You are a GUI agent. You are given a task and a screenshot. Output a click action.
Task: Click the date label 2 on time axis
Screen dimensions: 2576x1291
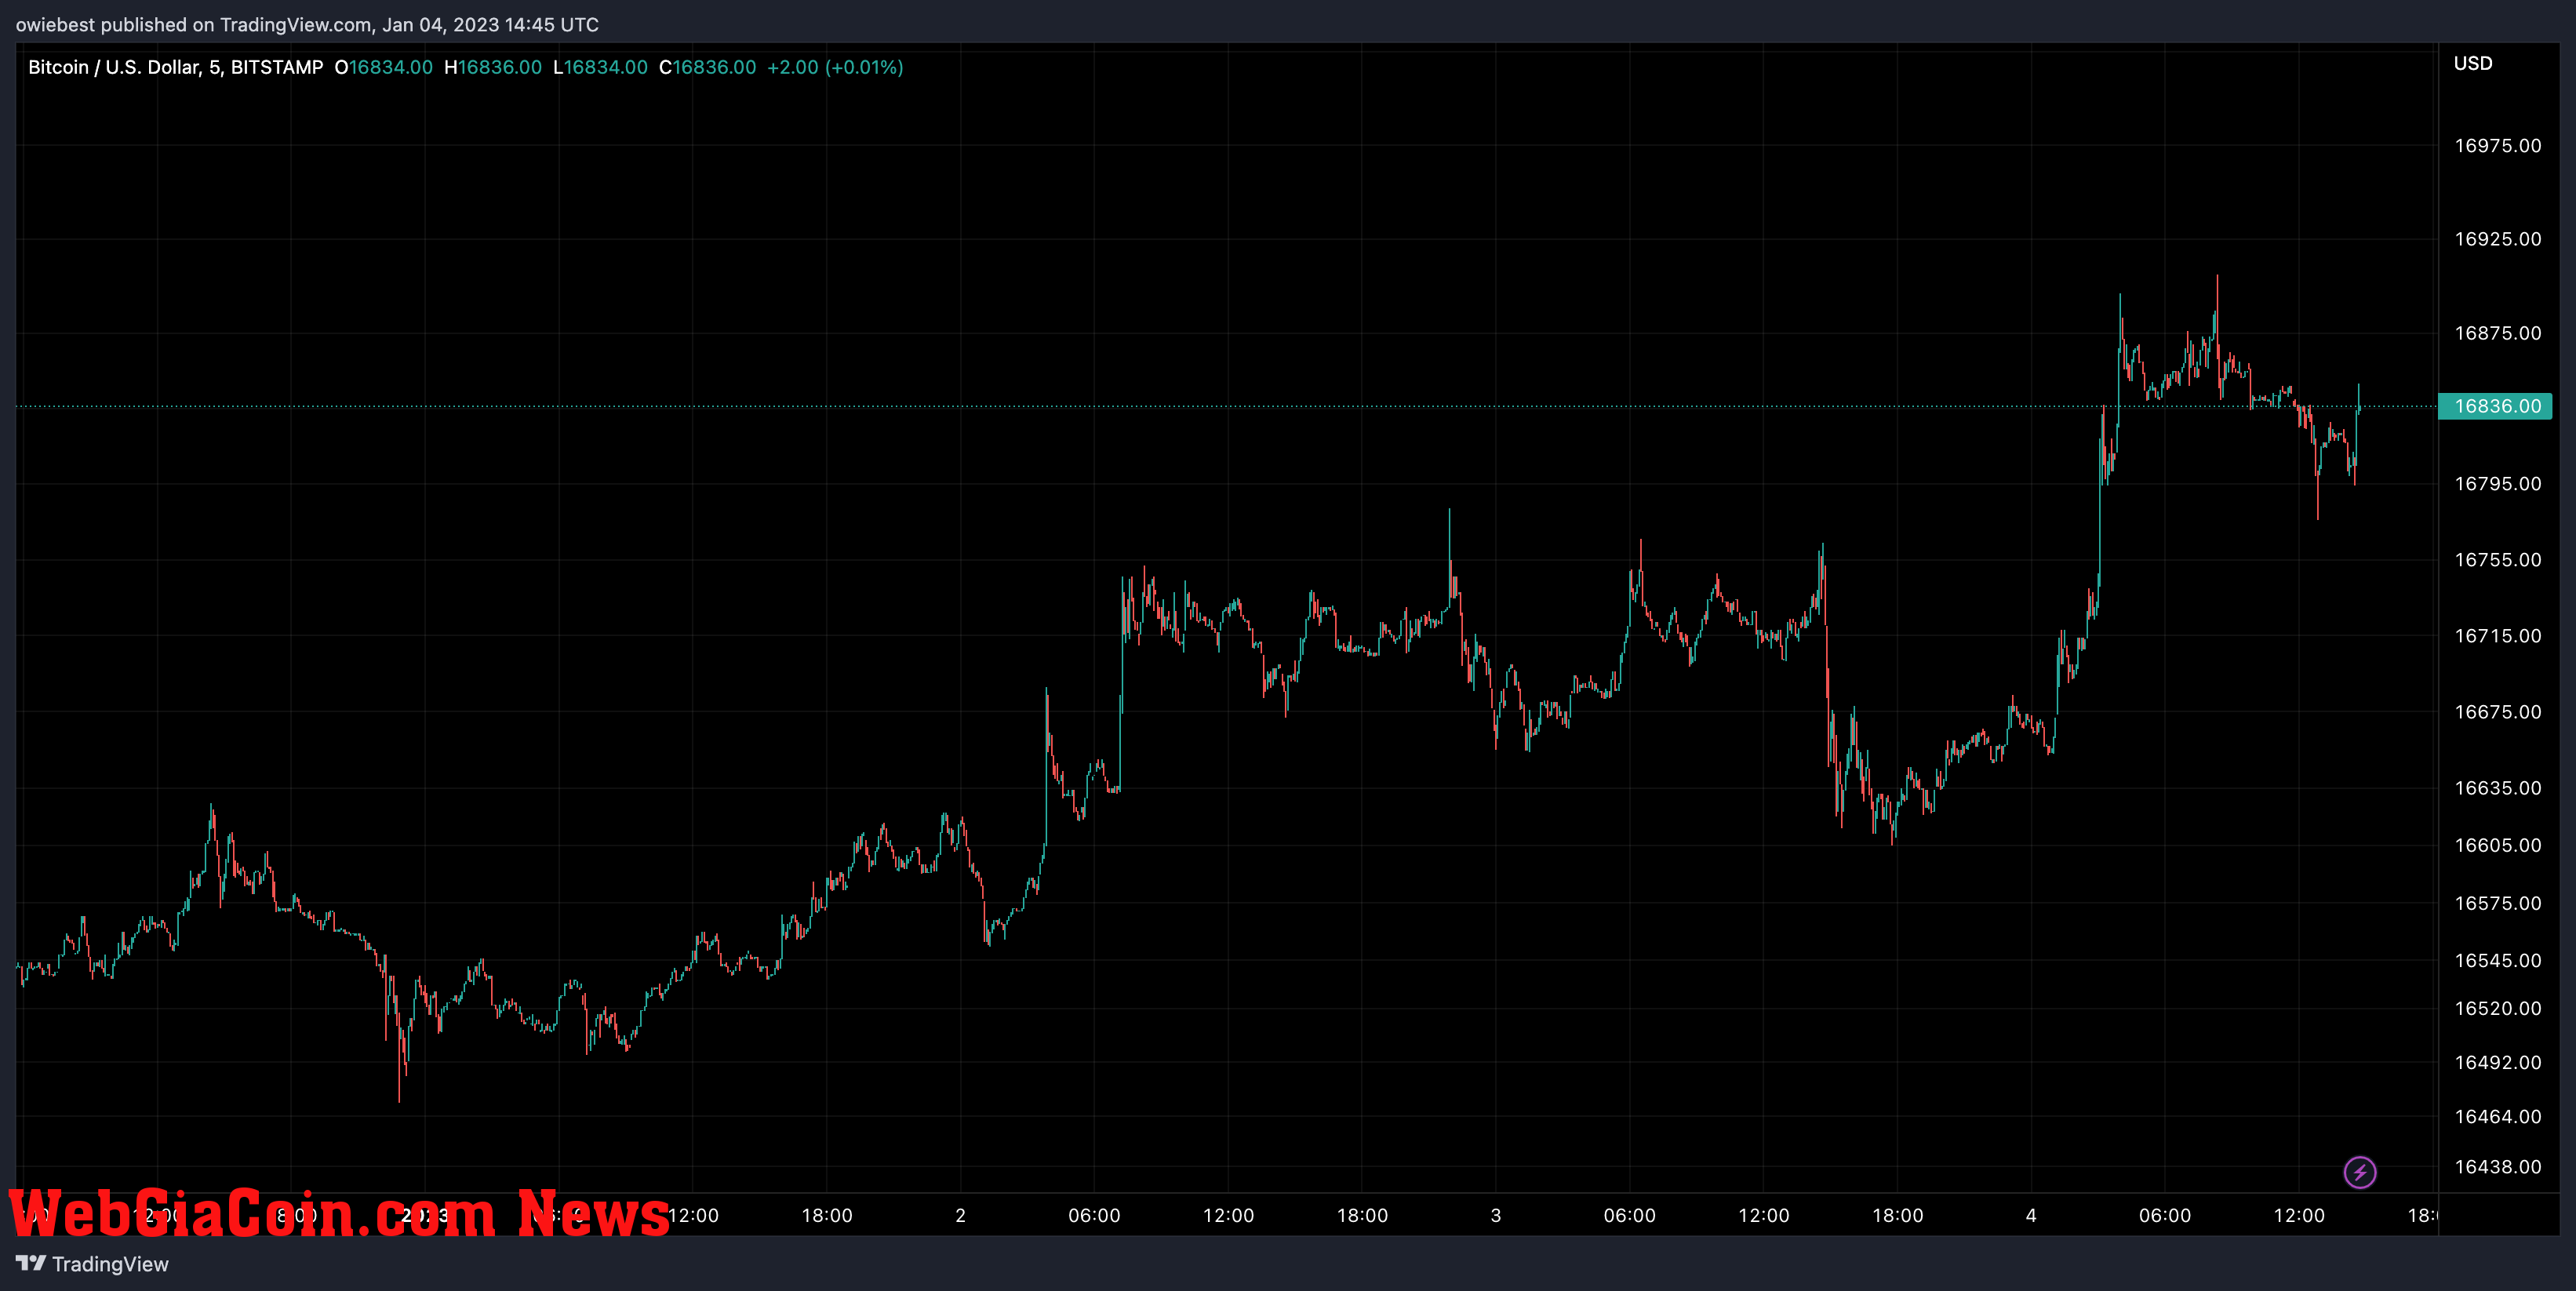pyautogui.click(x=960, y=1215)
